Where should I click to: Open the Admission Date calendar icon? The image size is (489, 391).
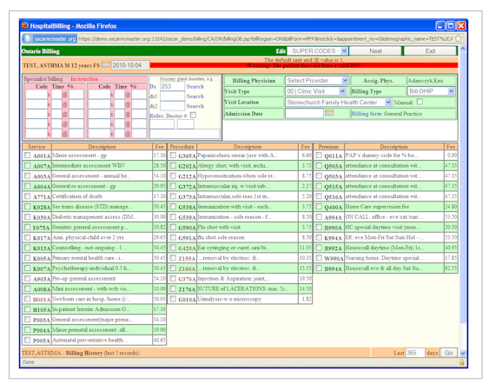pos(329,112)
